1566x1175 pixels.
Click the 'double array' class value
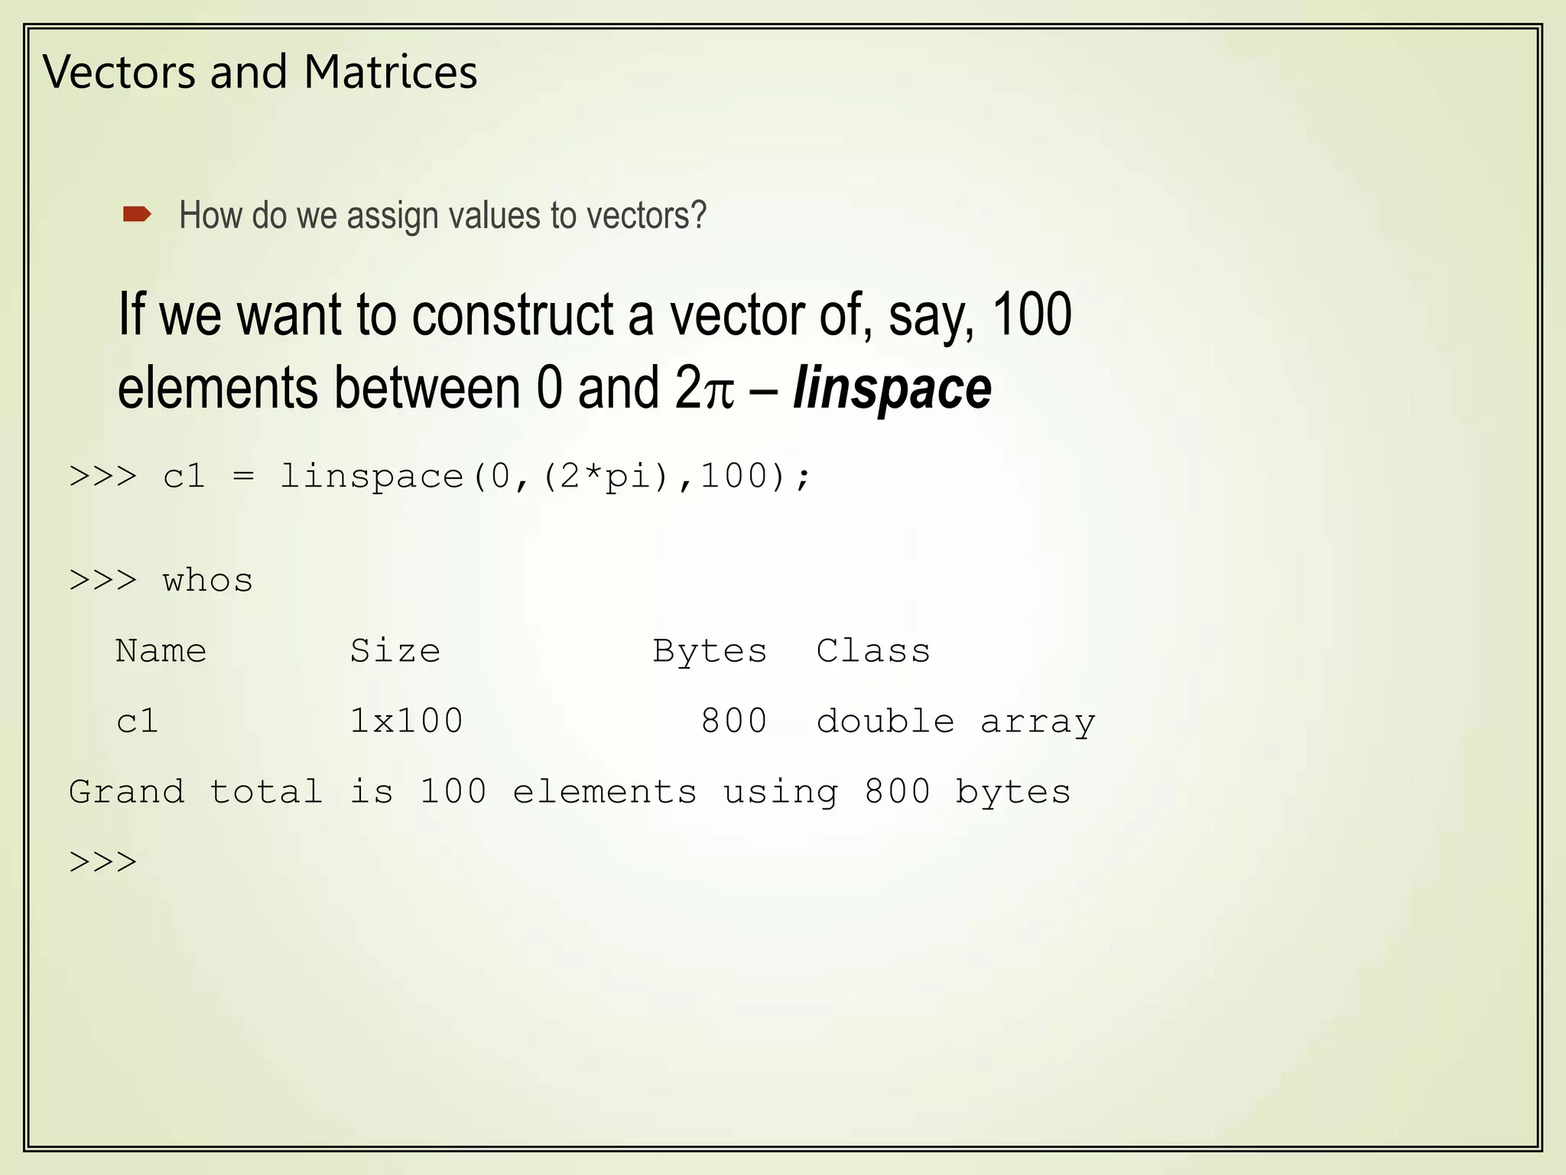[x=956, y=721]
